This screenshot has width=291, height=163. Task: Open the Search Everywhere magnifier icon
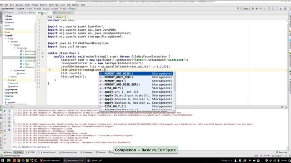(290, 9)
